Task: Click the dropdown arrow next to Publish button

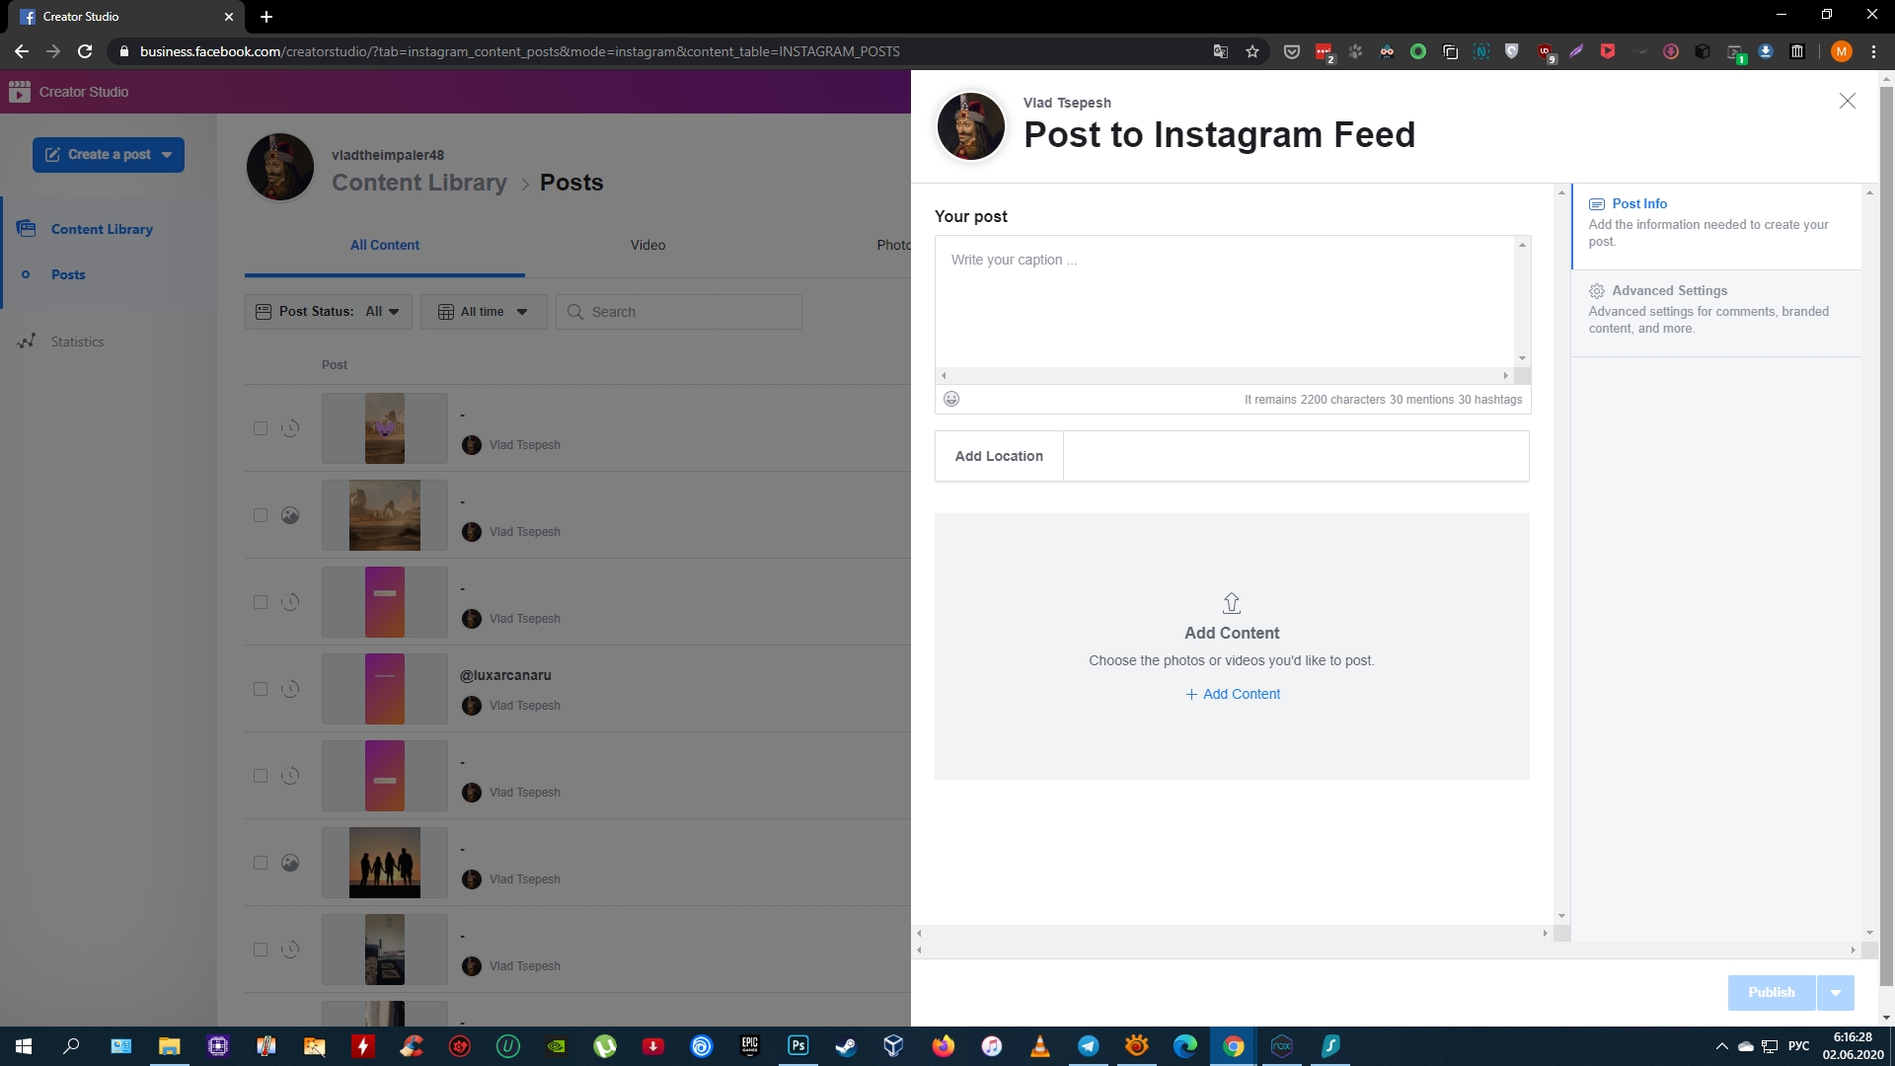Action: click(x=1835, y=992)
